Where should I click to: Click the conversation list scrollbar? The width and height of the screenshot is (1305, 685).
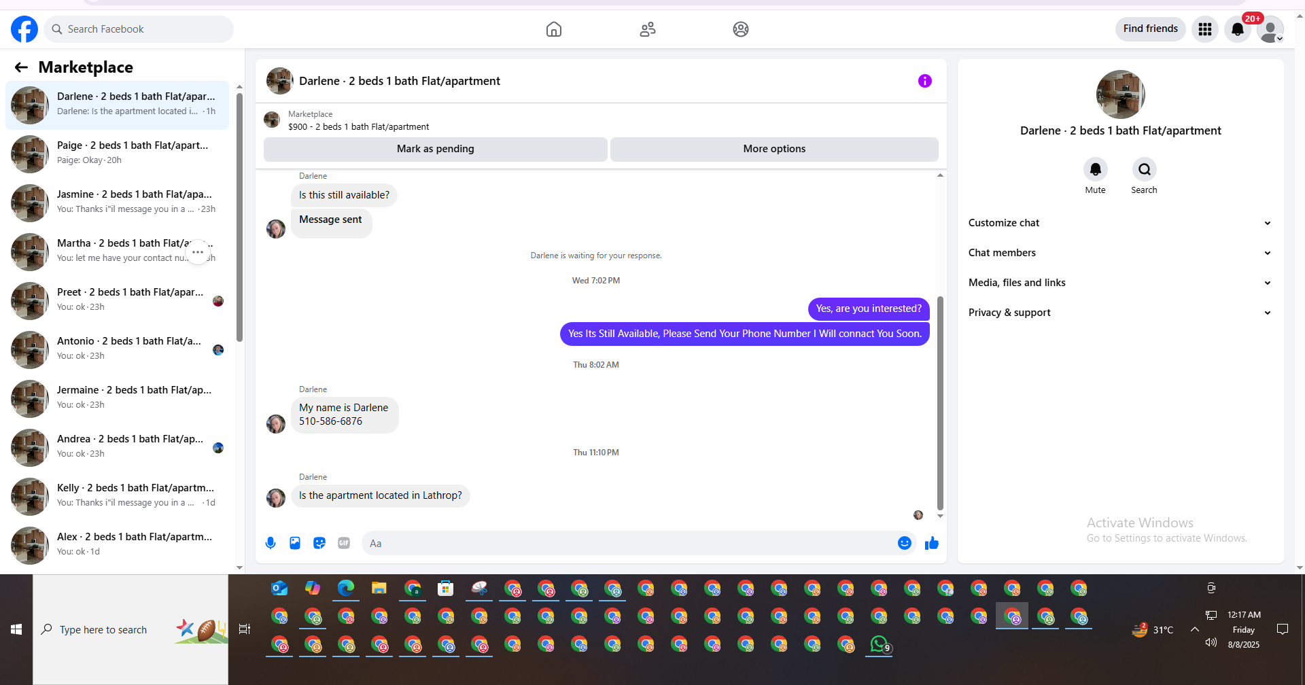point(239,217)
